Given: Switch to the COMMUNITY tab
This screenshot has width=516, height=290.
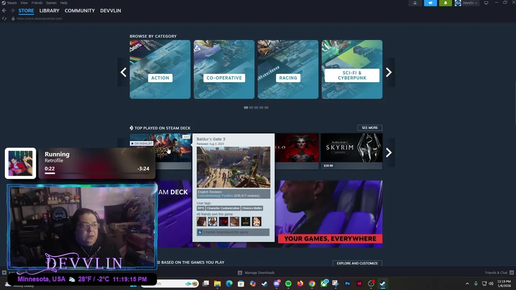Looking at the screenshot, I should (80, 10).
